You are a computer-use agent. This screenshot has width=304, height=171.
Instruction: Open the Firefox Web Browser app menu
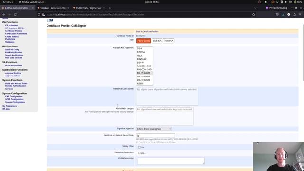[31, 2]
